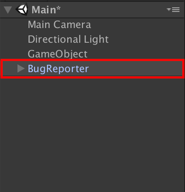Select the Main Camera object
Image resolution: width=185 pixels, height=192 pixels.
(x=59, y=24)
